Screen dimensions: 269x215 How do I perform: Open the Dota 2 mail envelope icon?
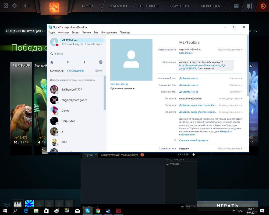(x=236, y=6)
